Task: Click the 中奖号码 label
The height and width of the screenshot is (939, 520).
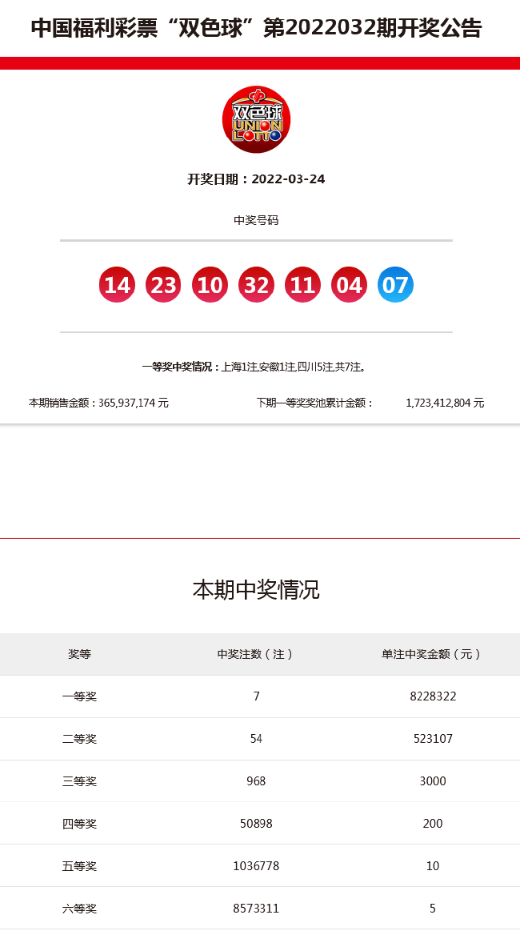Action: point(256,220)
